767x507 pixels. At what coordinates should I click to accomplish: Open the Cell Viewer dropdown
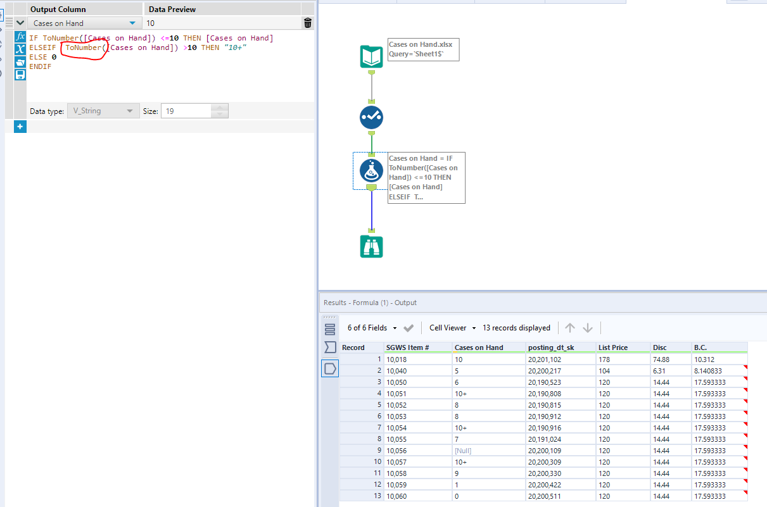click(x=474, y=328)
